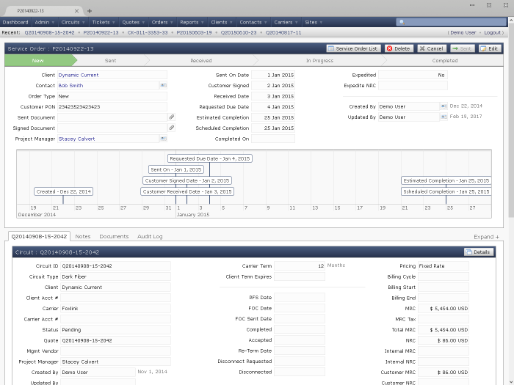Screen dimensions: 514x385
Task: Open recent item CK-011-3353-33
Action: point(149,32)
